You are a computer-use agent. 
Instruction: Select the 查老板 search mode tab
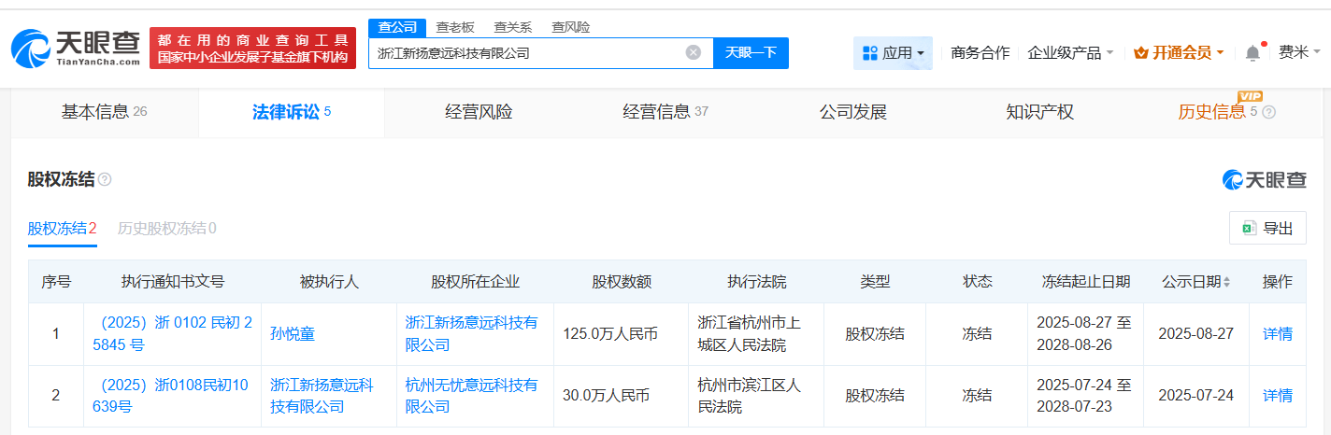455,27
